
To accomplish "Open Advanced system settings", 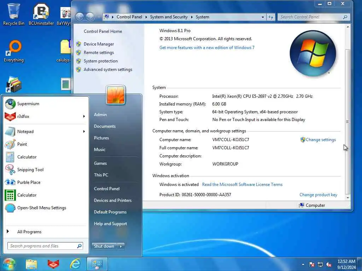I will pos(108,70).
